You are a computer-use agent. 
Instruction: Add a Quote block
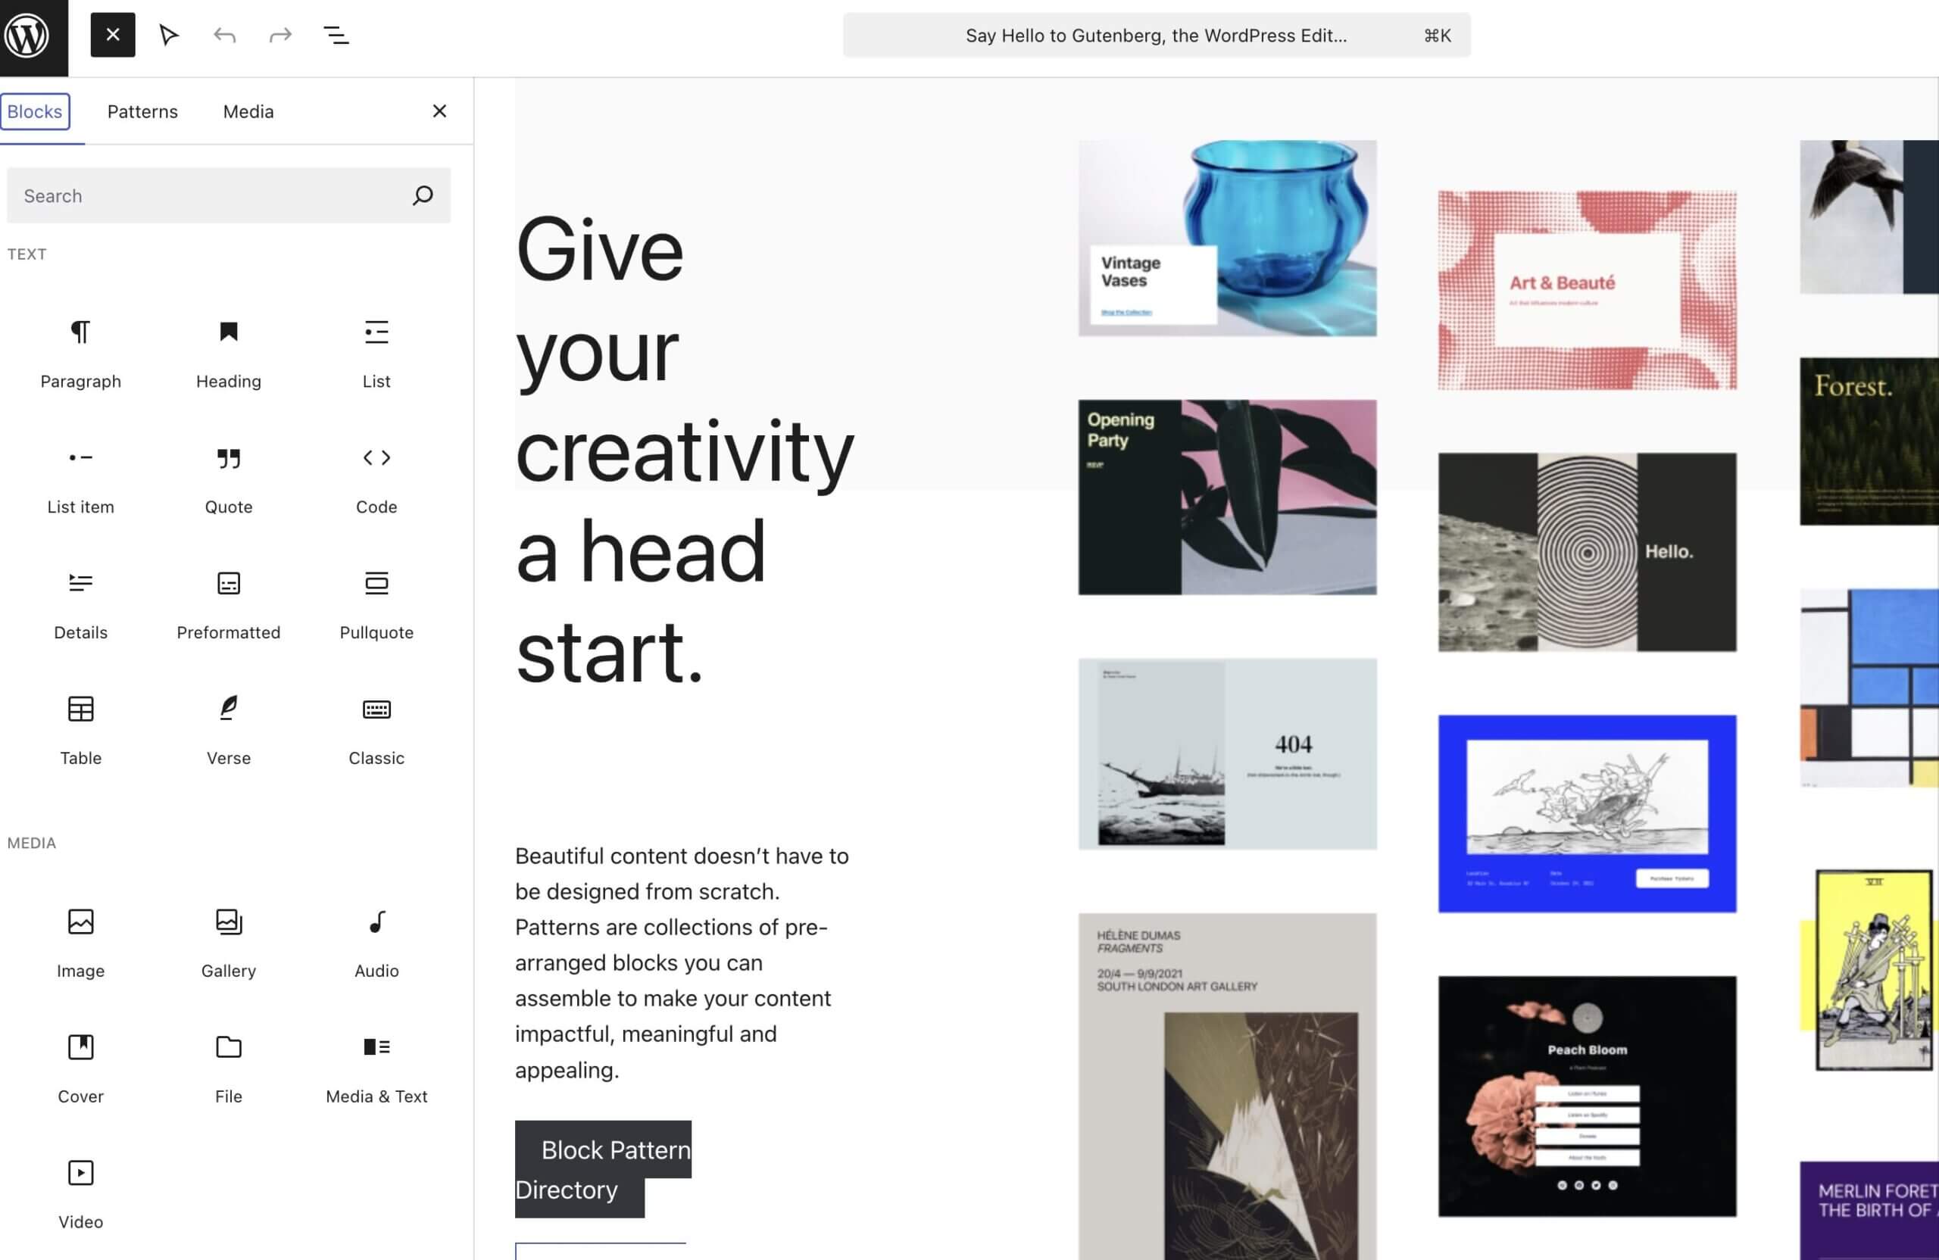pos(228,478)
